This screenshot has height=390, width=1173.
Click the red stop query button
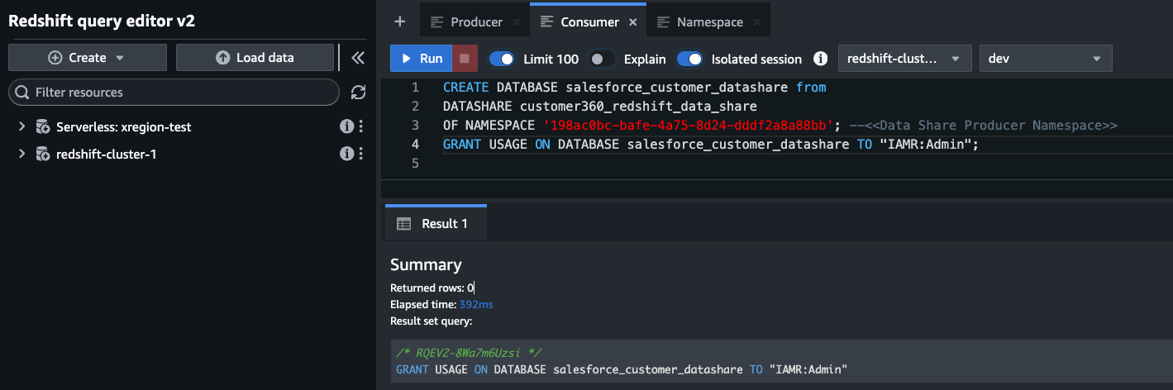464,59
